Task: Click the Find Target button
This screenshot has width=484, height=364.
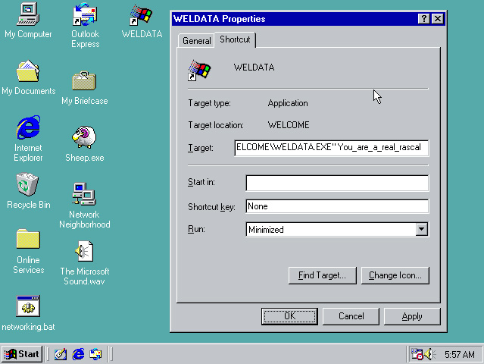Action: coord(322,275)
